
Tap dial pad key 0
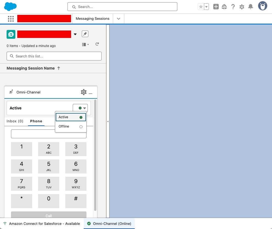tap(49, 201)
